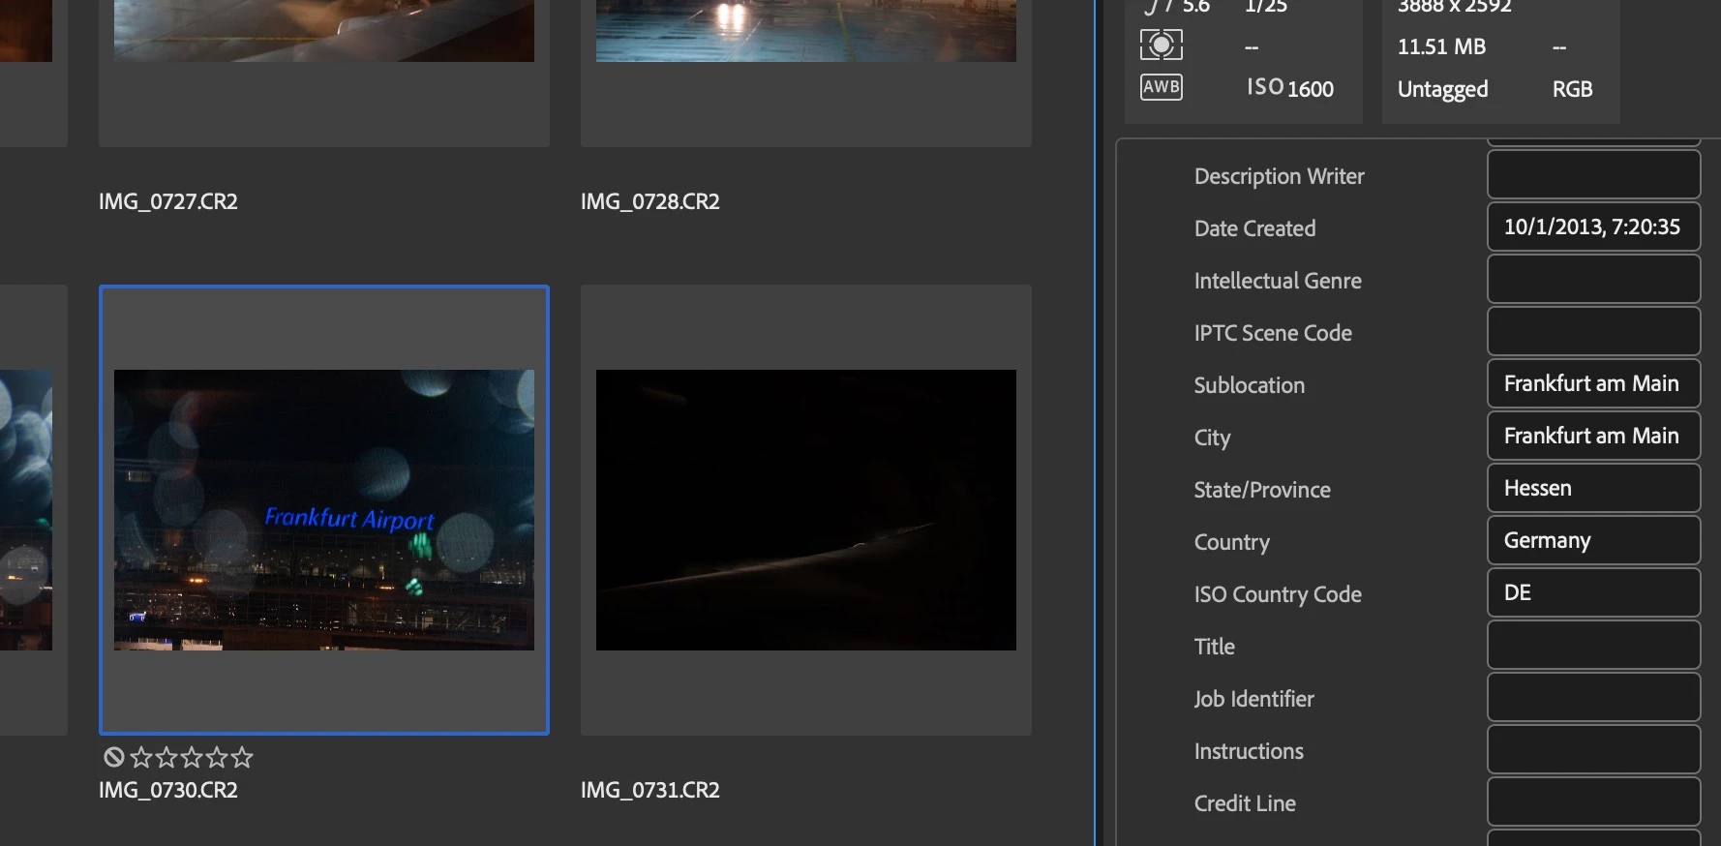1721x846 pixels.
Task: Edit the Sublocation field
Action: tap(1593, 383)
